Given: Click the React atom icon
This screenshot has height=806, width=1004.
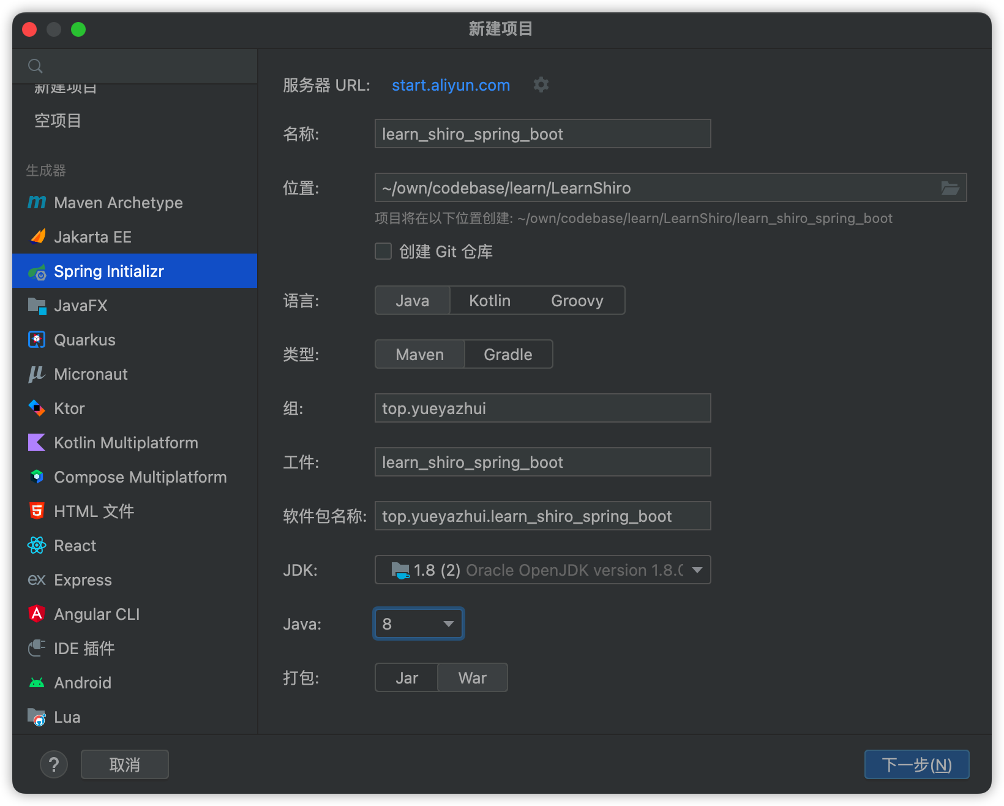Looking at the screenshot, I should [x=37, y=545].
